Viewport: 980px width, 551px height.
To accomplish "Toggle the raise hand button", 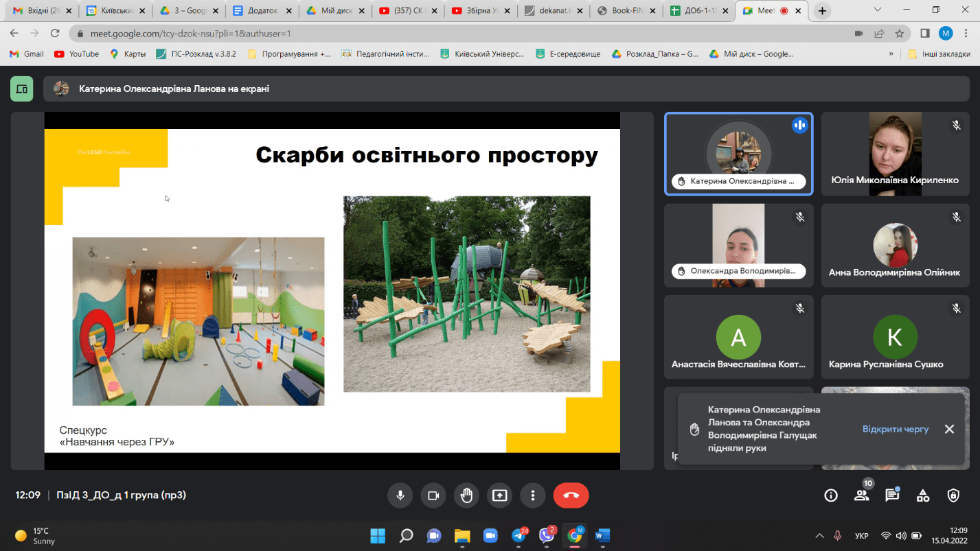I will [467, 495].
